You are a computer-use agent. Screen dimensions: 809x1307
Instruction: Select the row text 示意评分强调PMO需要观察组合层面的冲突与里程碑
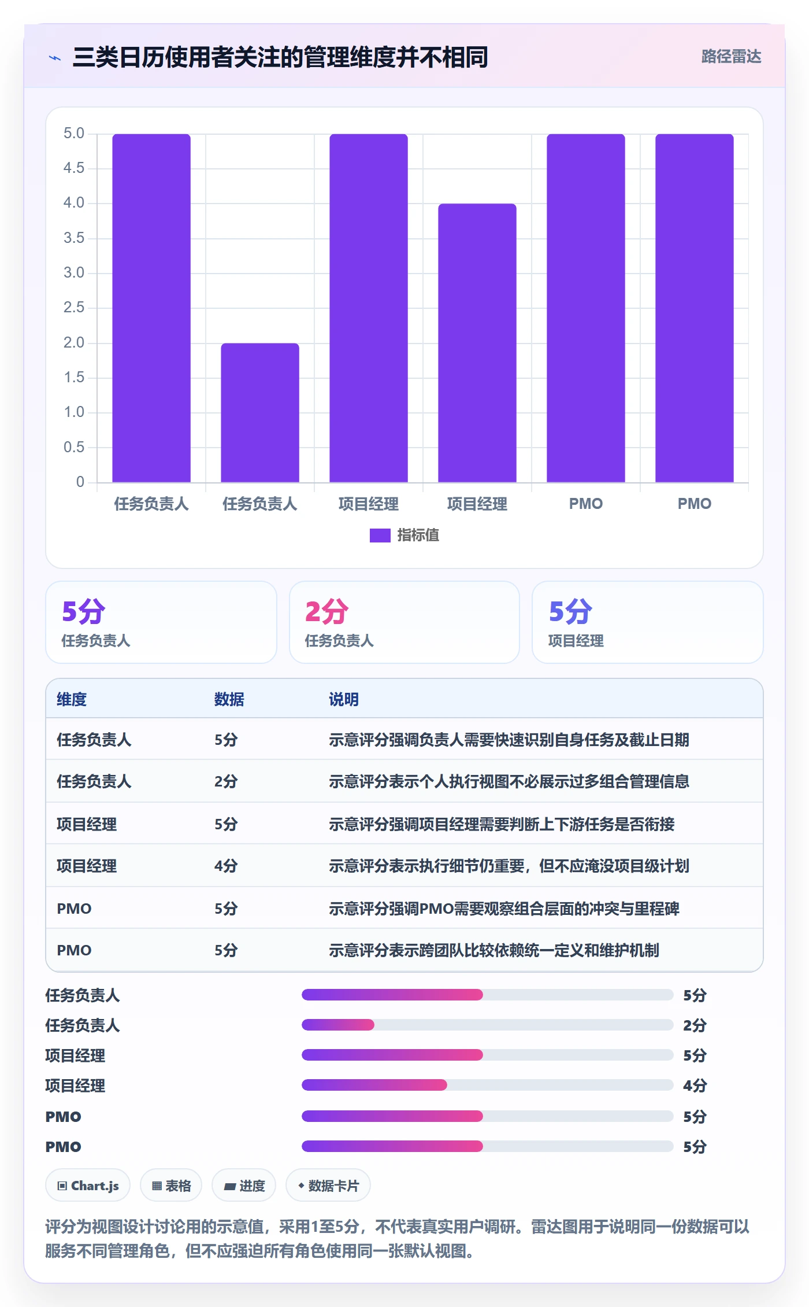pyautogui.click(x=504, y=909)
